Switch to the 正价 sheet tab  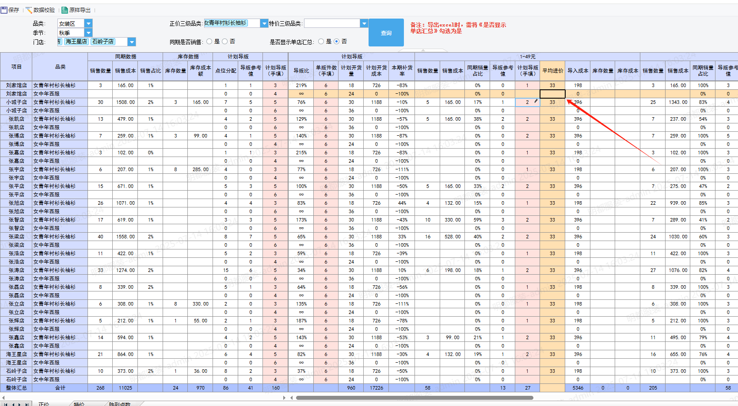click(44, 404)
